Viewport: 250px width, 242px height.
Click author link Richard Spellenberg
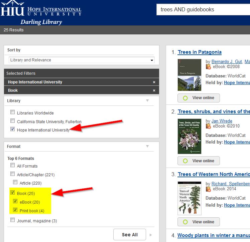tap(231, 184)
